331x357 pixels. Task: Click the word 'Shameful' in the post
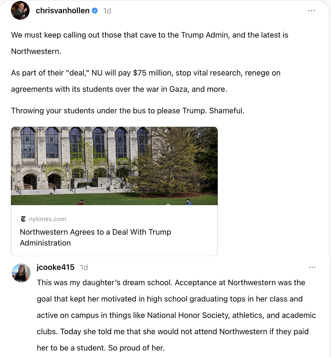(227, 111)
